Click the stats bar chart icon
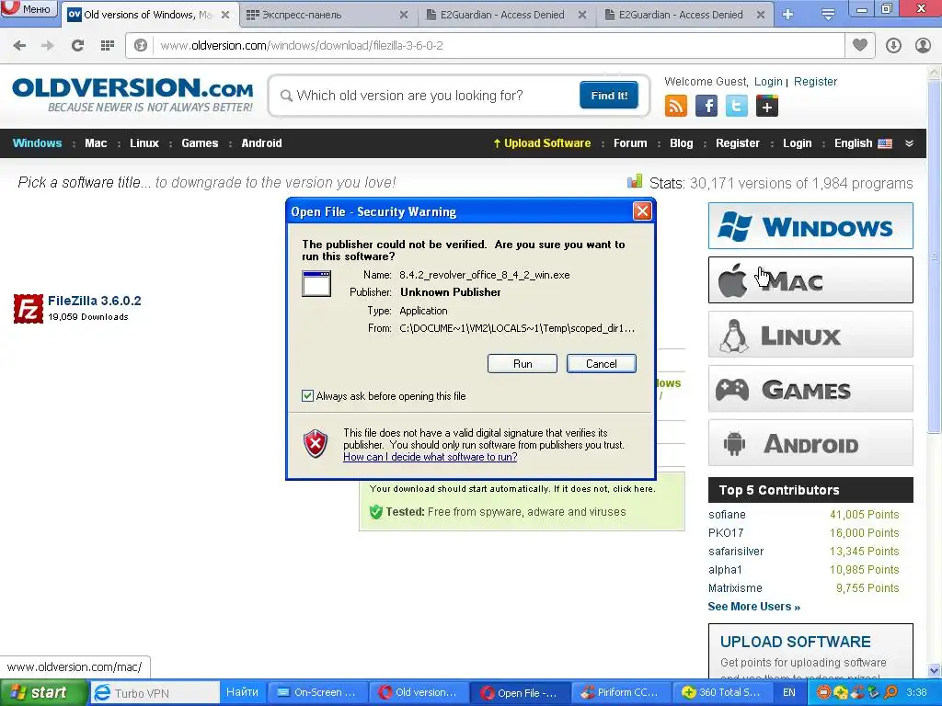 point(635,181)
